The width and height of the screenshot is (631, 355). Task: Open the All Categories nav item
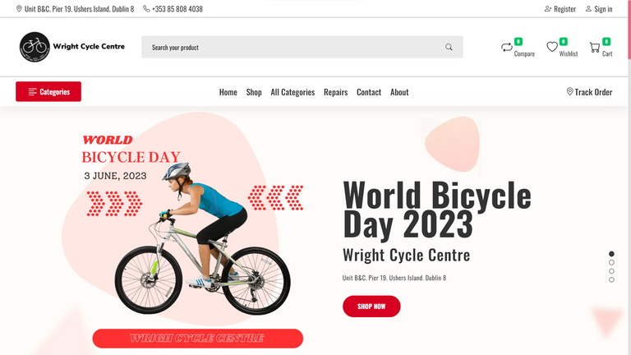[x=292, y=92]
